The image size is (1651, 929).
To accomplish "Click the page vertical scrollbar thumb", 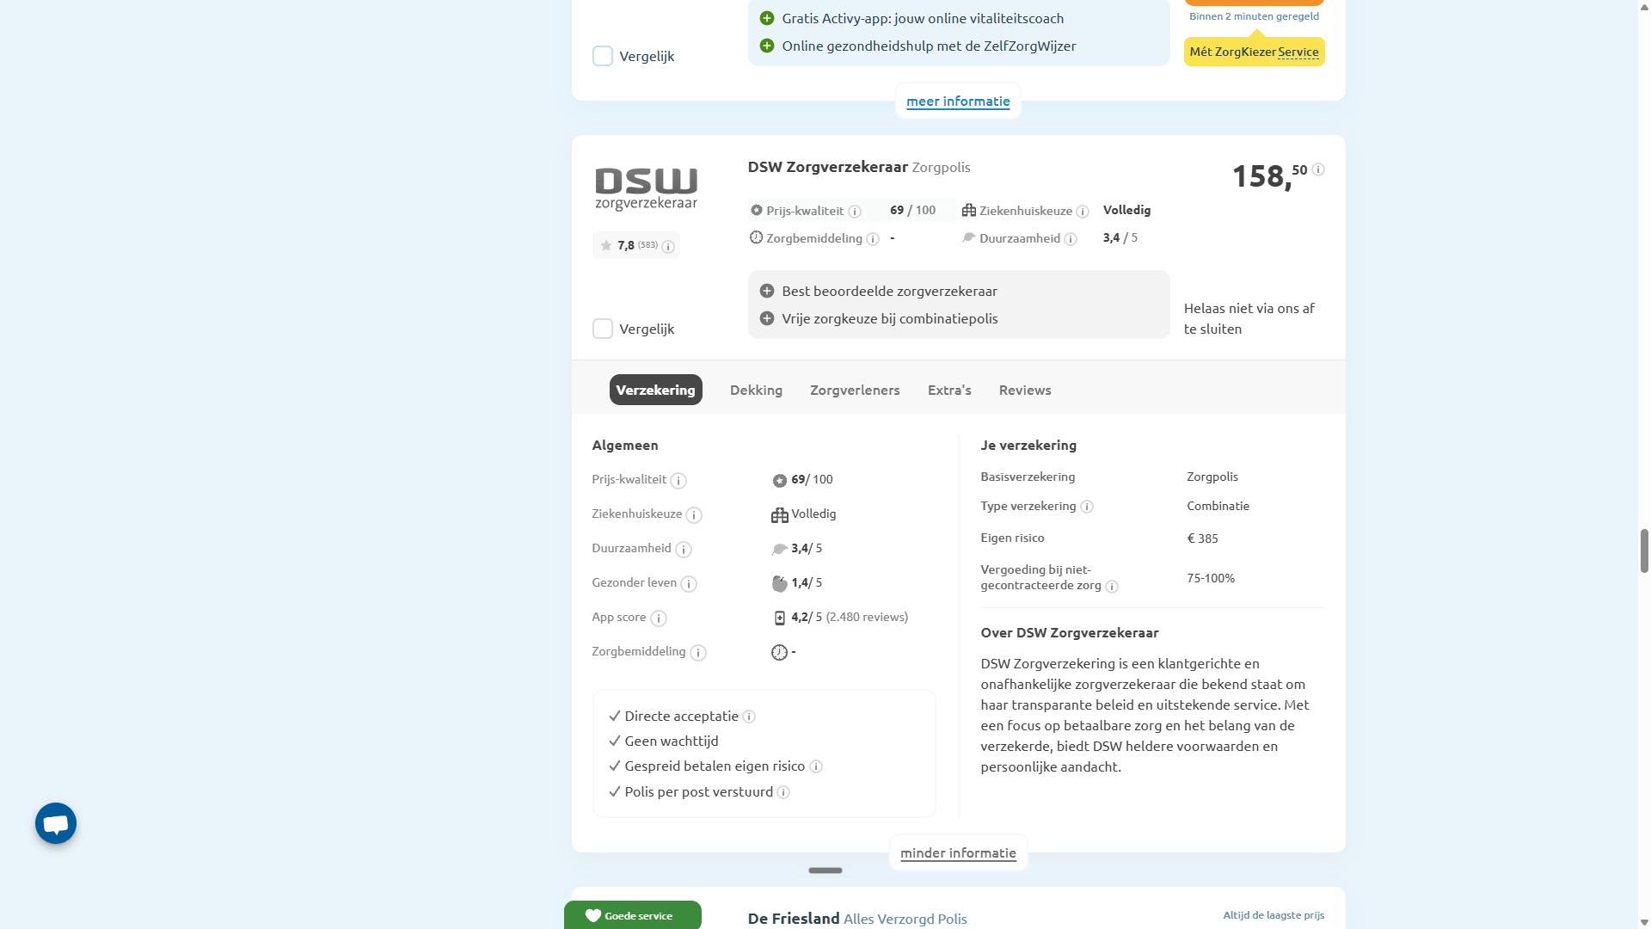I will [x=1644, y=551].
